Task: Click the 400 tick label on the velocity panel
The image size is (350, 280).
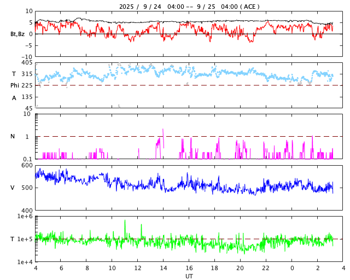Action: click(x=26, y=211)
